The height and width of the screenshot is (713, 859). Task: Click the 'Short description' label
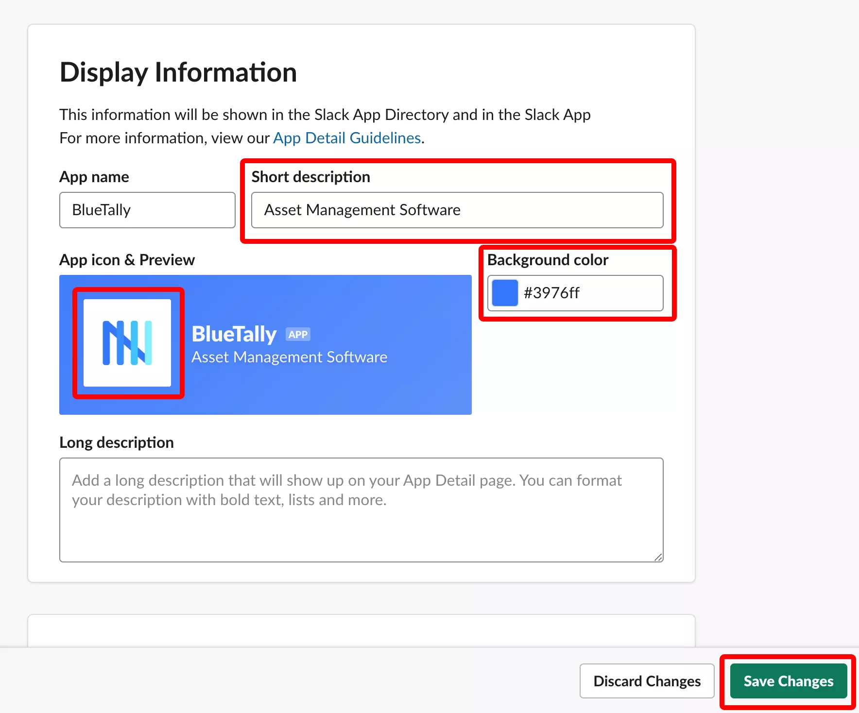[x=311, y=177]
